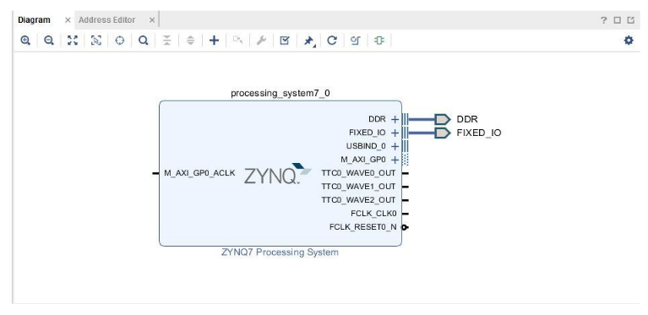Close the Address Editor tab
648x315 pixels.
152,19
